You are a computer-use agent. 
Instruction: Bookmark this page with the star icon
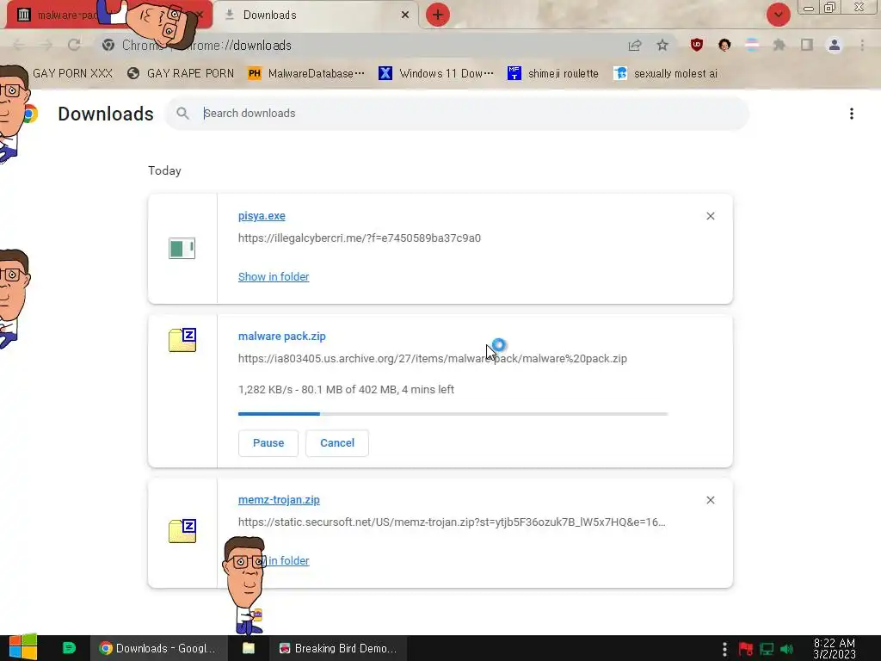[x=662, y=45]
